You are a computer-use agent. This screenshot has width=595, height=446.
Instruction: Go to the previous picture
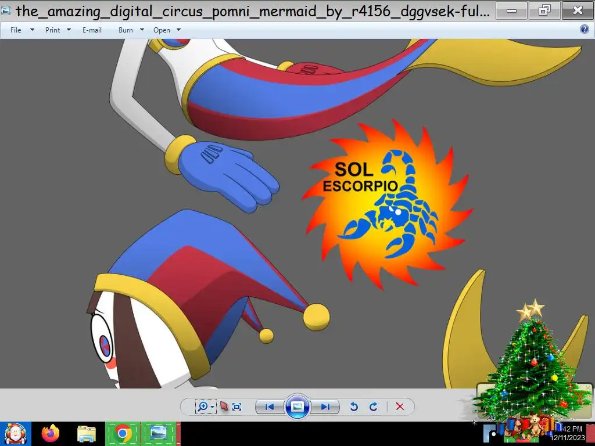pyautogui.click(x=270, y=407)
